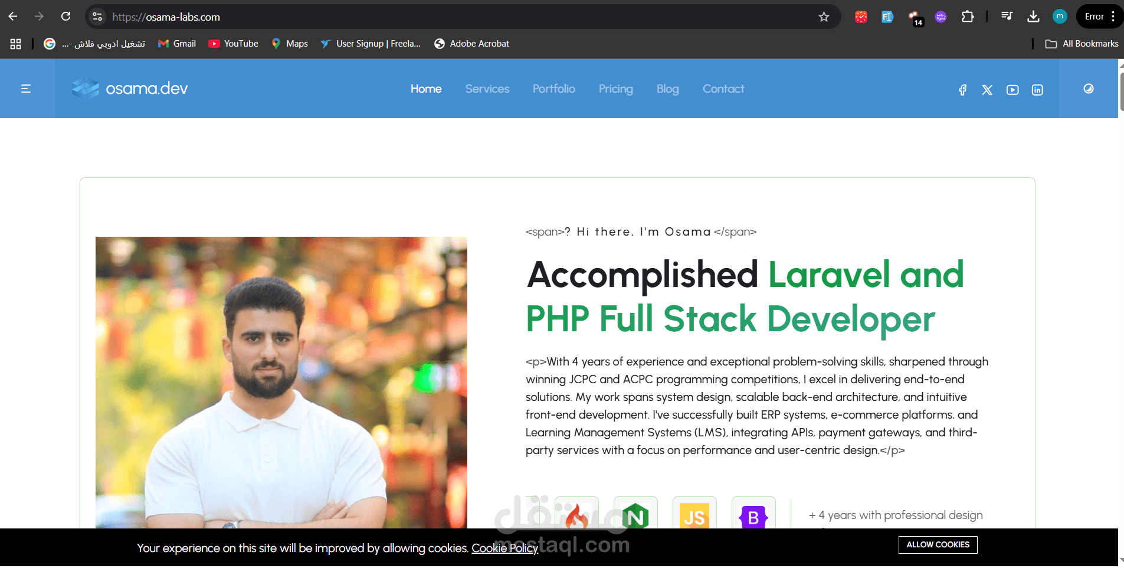Select Contact in the site navigation
This screenshot has height=568, width=1124.
pos(723,89)
